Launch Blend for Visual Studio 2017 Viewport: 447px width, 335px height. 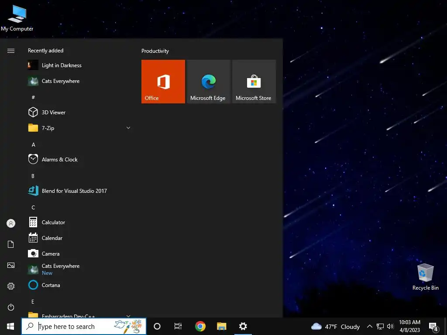79,191
